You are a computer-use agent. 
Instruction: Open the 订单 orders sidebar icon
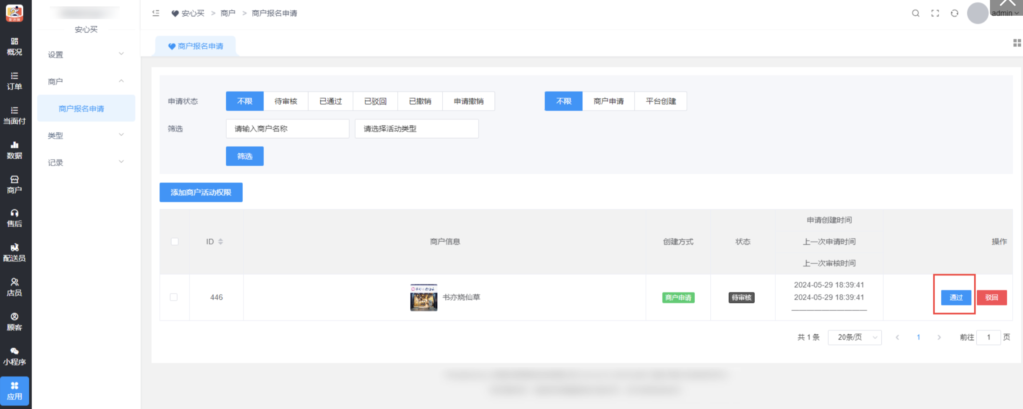[x=14, y=80]
